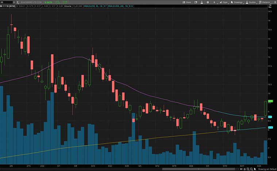The height and width of the screenshot is (171, 277).
Task: Click the Share button in top toolbar
Action: 186,2
